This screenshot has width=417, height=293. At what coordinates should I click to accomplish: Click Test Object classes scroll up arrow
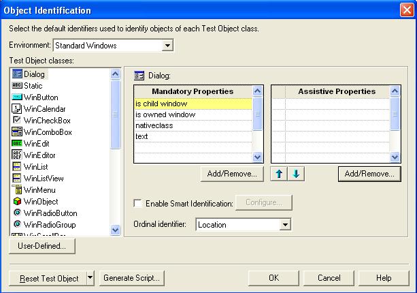point(115,74)
